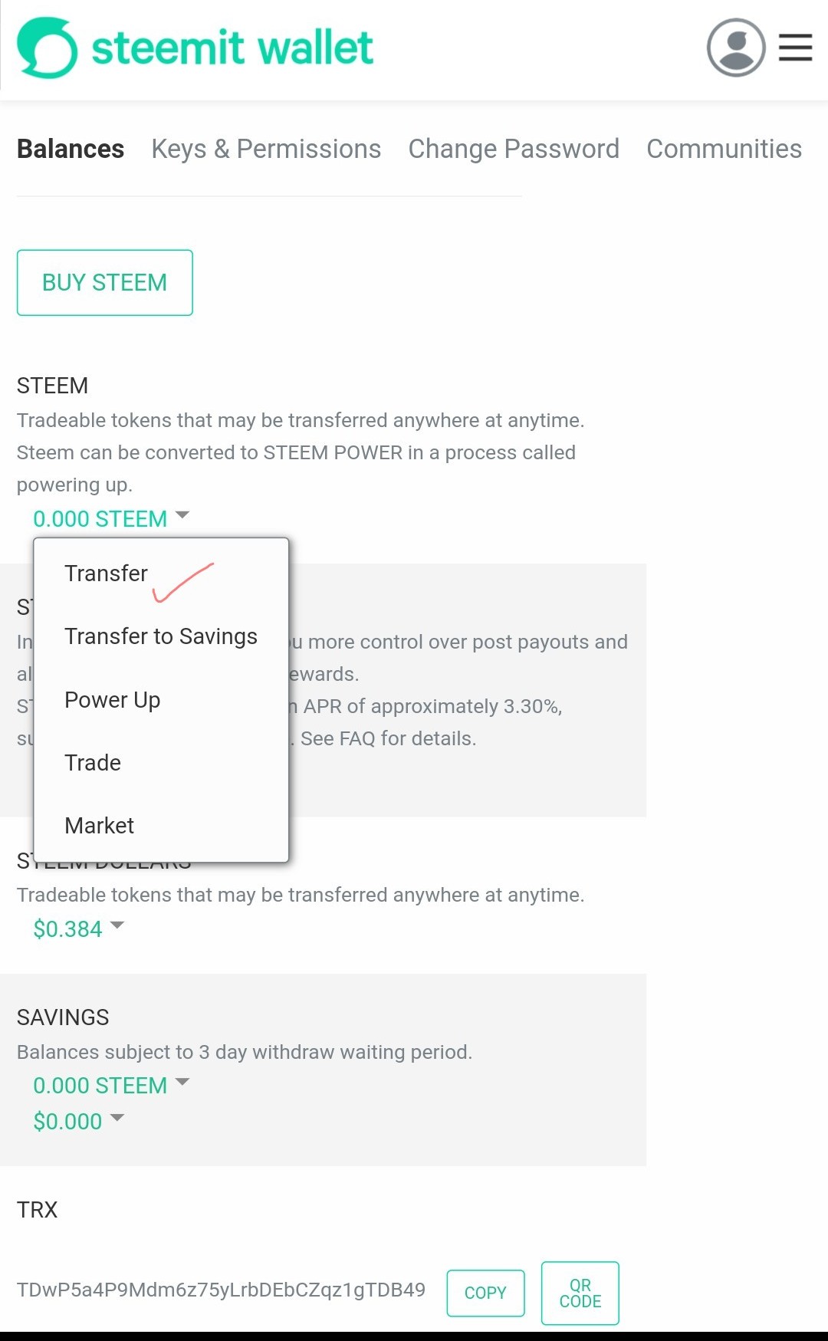Select Transfer from the dropdown menu
828x1341 pixels.
tap(106, 574)
